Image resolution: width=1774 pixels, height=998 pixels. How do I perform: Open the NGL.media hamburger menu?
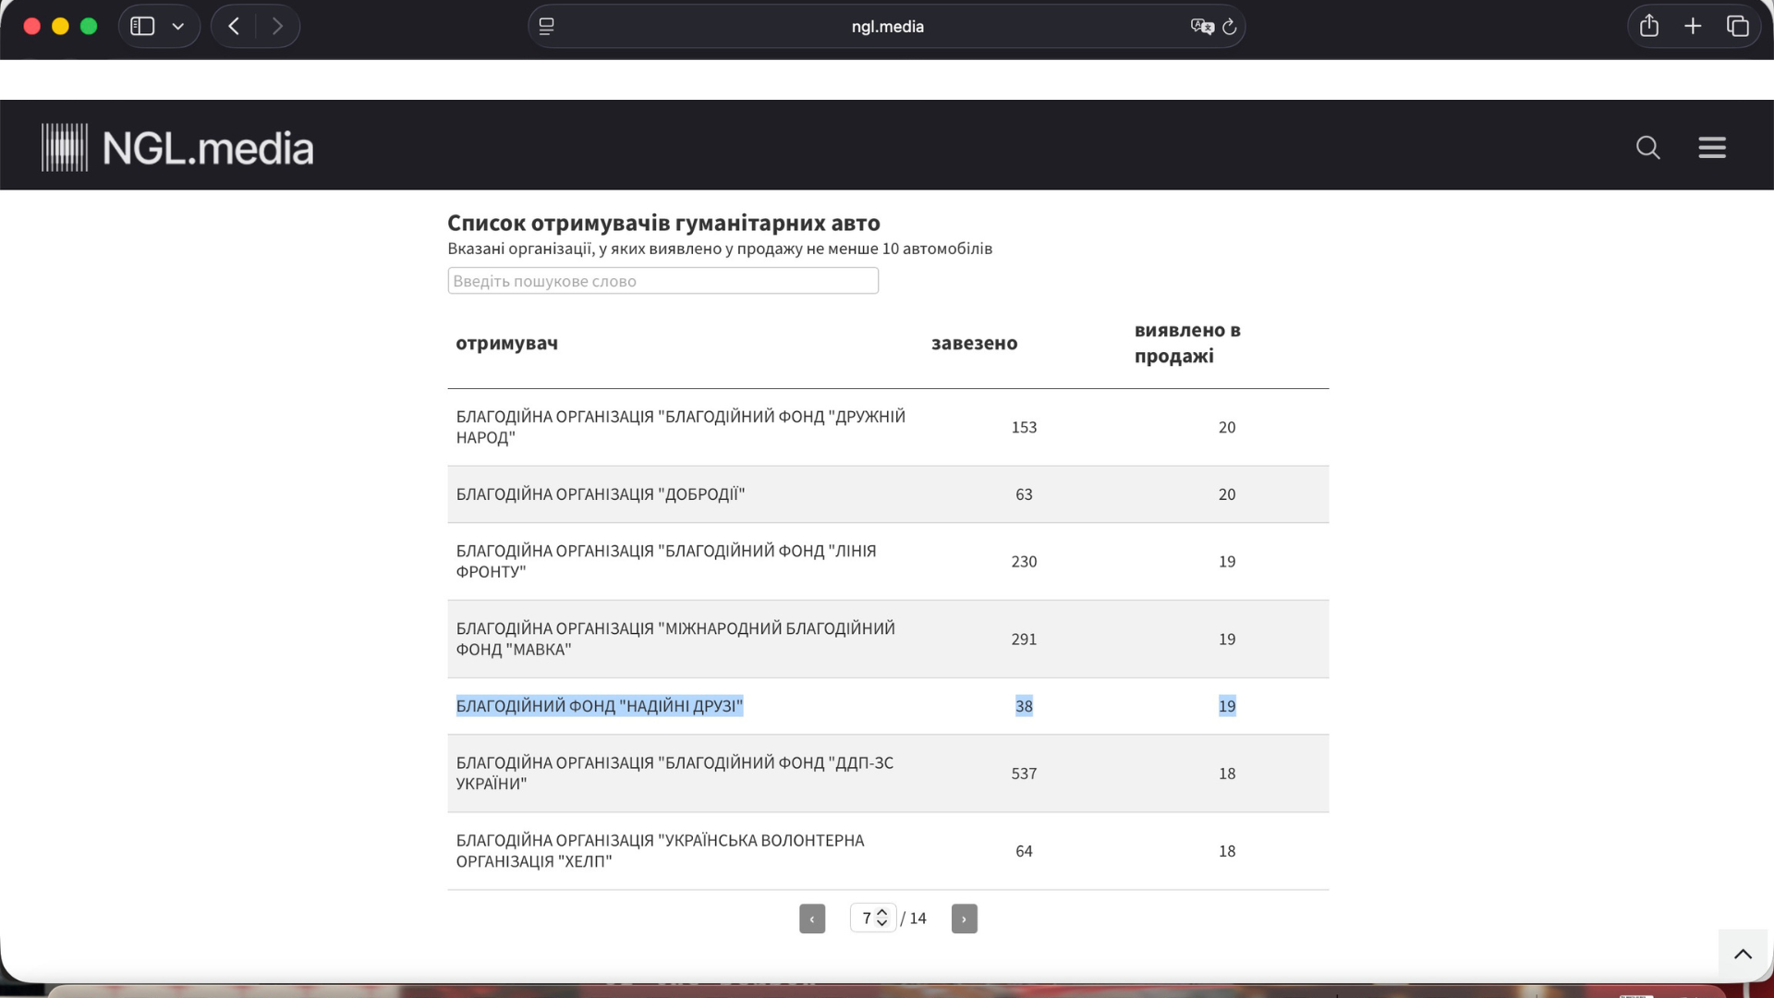coord(1712,147)
